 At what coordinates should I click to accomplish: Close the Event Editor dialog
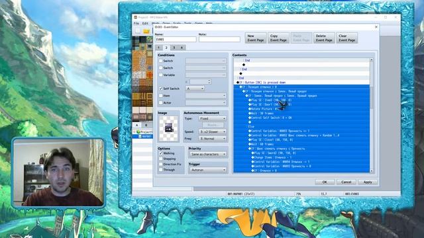point(376,27)
